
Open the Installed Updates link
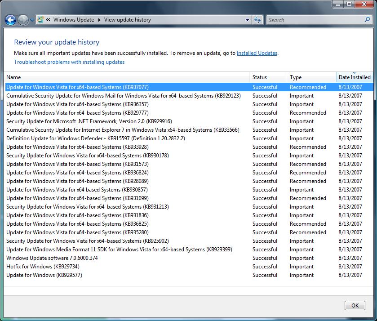pyautogui.click(x=257, y=53)
